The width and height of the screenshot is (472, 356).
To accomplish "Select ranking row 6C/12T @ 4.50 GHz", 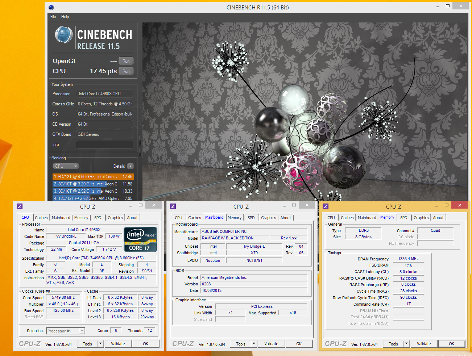I will [93, 177].
